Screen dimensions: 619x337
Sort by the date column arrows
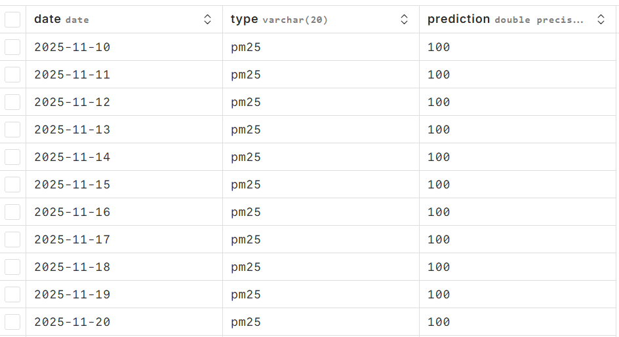click(x=208, y=20)
